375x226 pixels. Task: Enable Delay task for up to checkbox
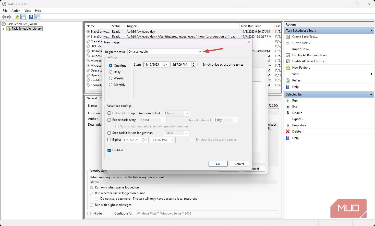coord(109,113)
